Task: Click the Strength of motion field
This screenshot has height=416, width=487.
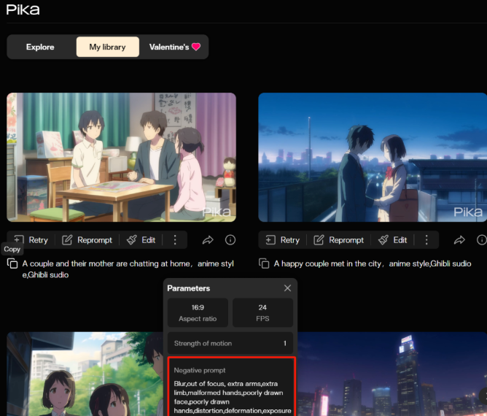Action: click(230, 343)
